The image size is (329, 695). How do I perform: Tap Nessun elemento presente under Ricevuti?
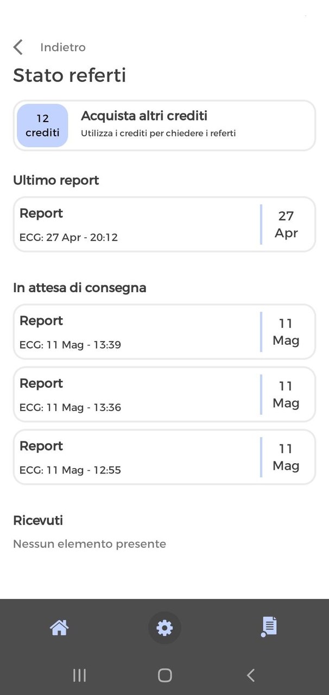[90, 543]
